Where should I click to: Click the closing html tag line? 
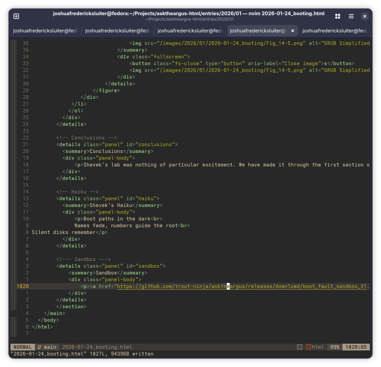pyautogui.click(x=42, y=327)
